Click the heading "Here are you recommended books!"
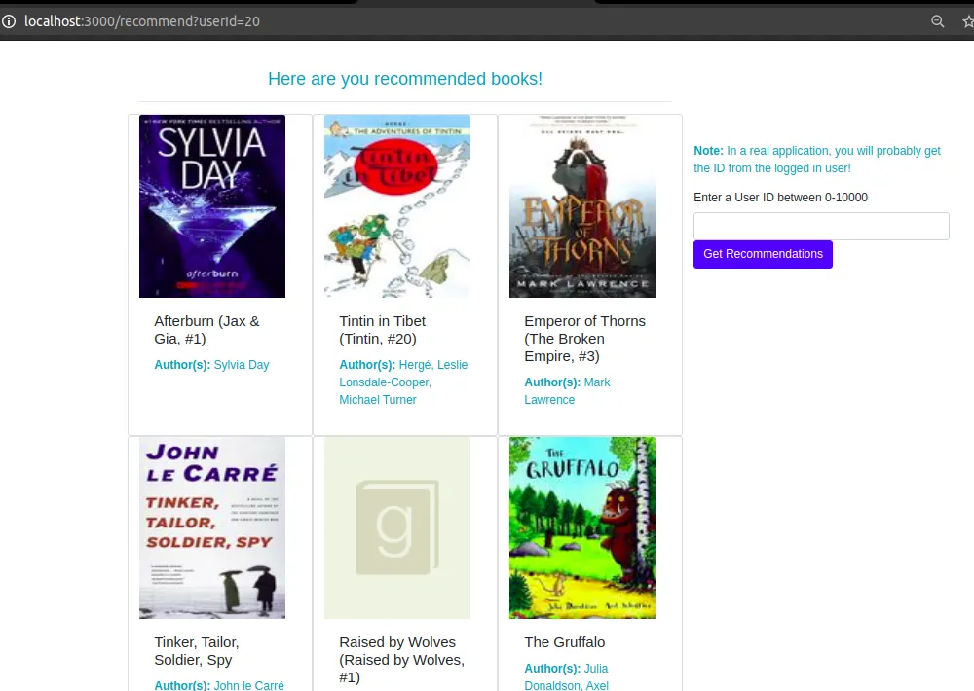The image size is (974, 691). click(x=405, y=79)
